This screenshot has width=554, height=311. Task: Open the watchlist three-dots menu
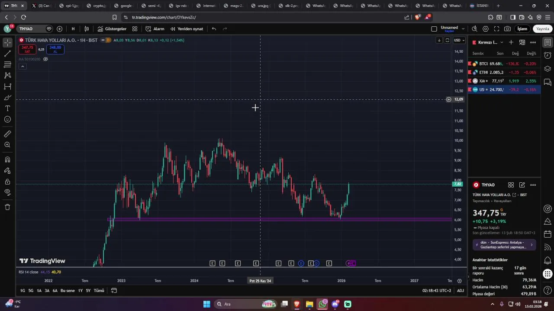pos(533,42)
